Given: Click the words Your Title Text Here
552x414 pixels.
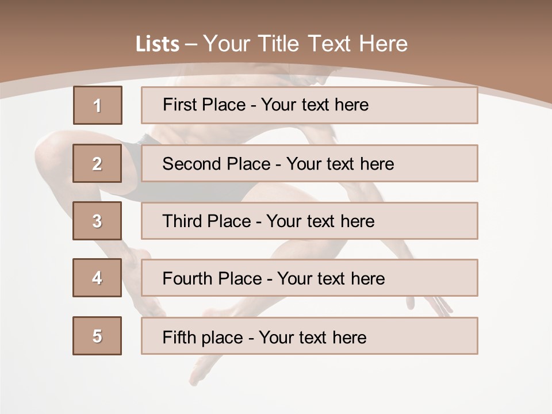Looking at the screenshot, I should point(305,44).
